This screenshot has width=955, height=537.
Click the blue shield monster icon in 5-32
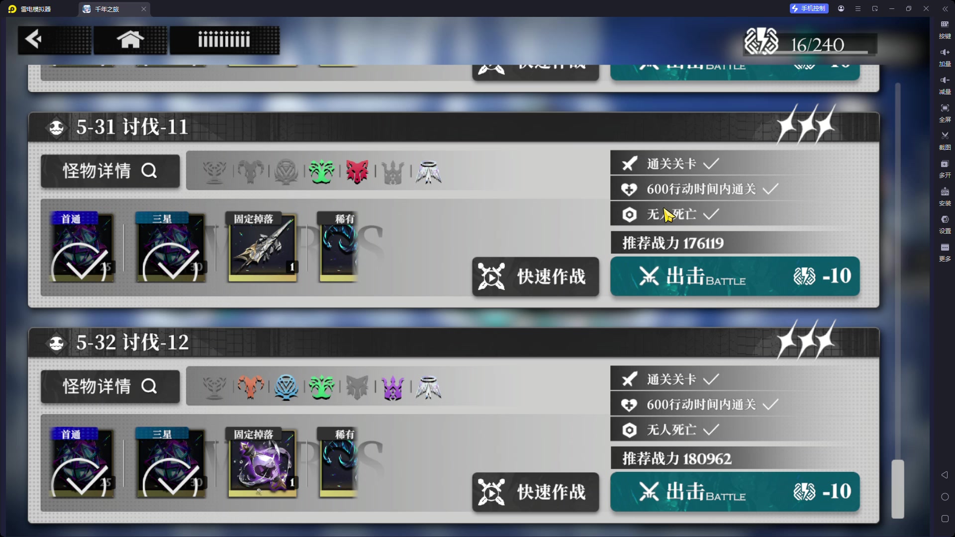(x=286, y=388)
